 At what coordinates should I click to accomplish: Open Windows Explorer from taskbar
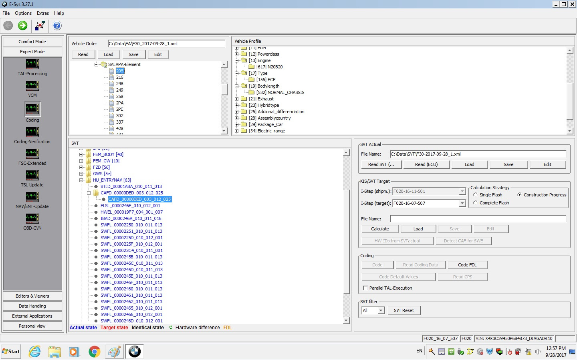(54, 352)
